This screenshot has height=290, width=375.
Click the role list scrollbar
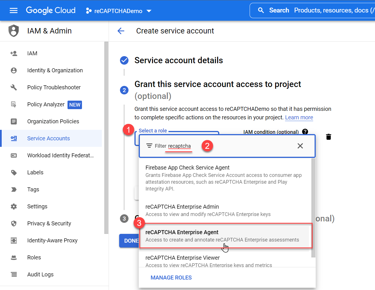click(313, 208)
